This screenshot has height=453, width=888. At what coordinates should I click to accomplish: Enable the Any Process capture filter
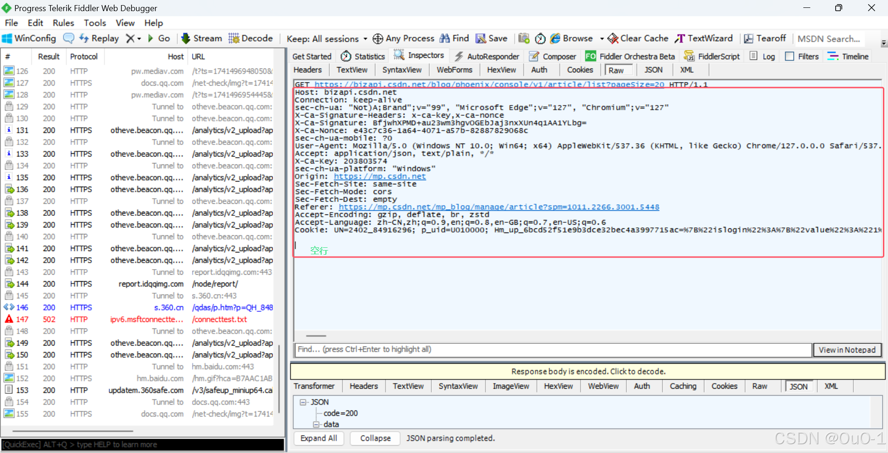[403, 38]
